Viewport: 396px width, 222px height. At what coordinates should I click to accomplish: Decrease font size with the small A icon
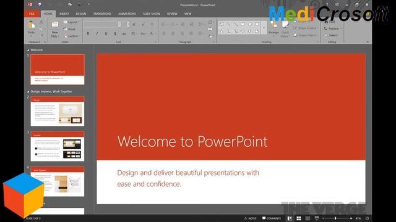[143, 25]
